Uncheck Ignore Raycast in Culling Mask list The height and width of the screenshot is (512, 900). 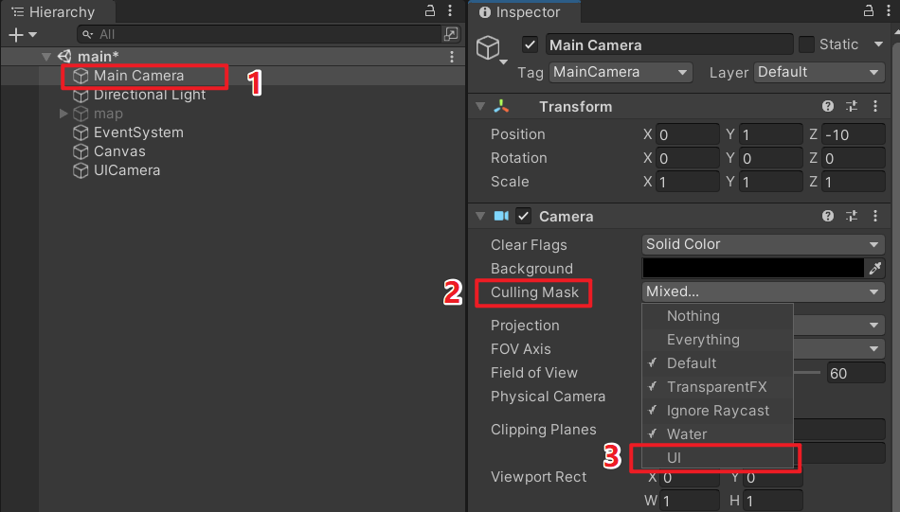[x=717, y=411]
